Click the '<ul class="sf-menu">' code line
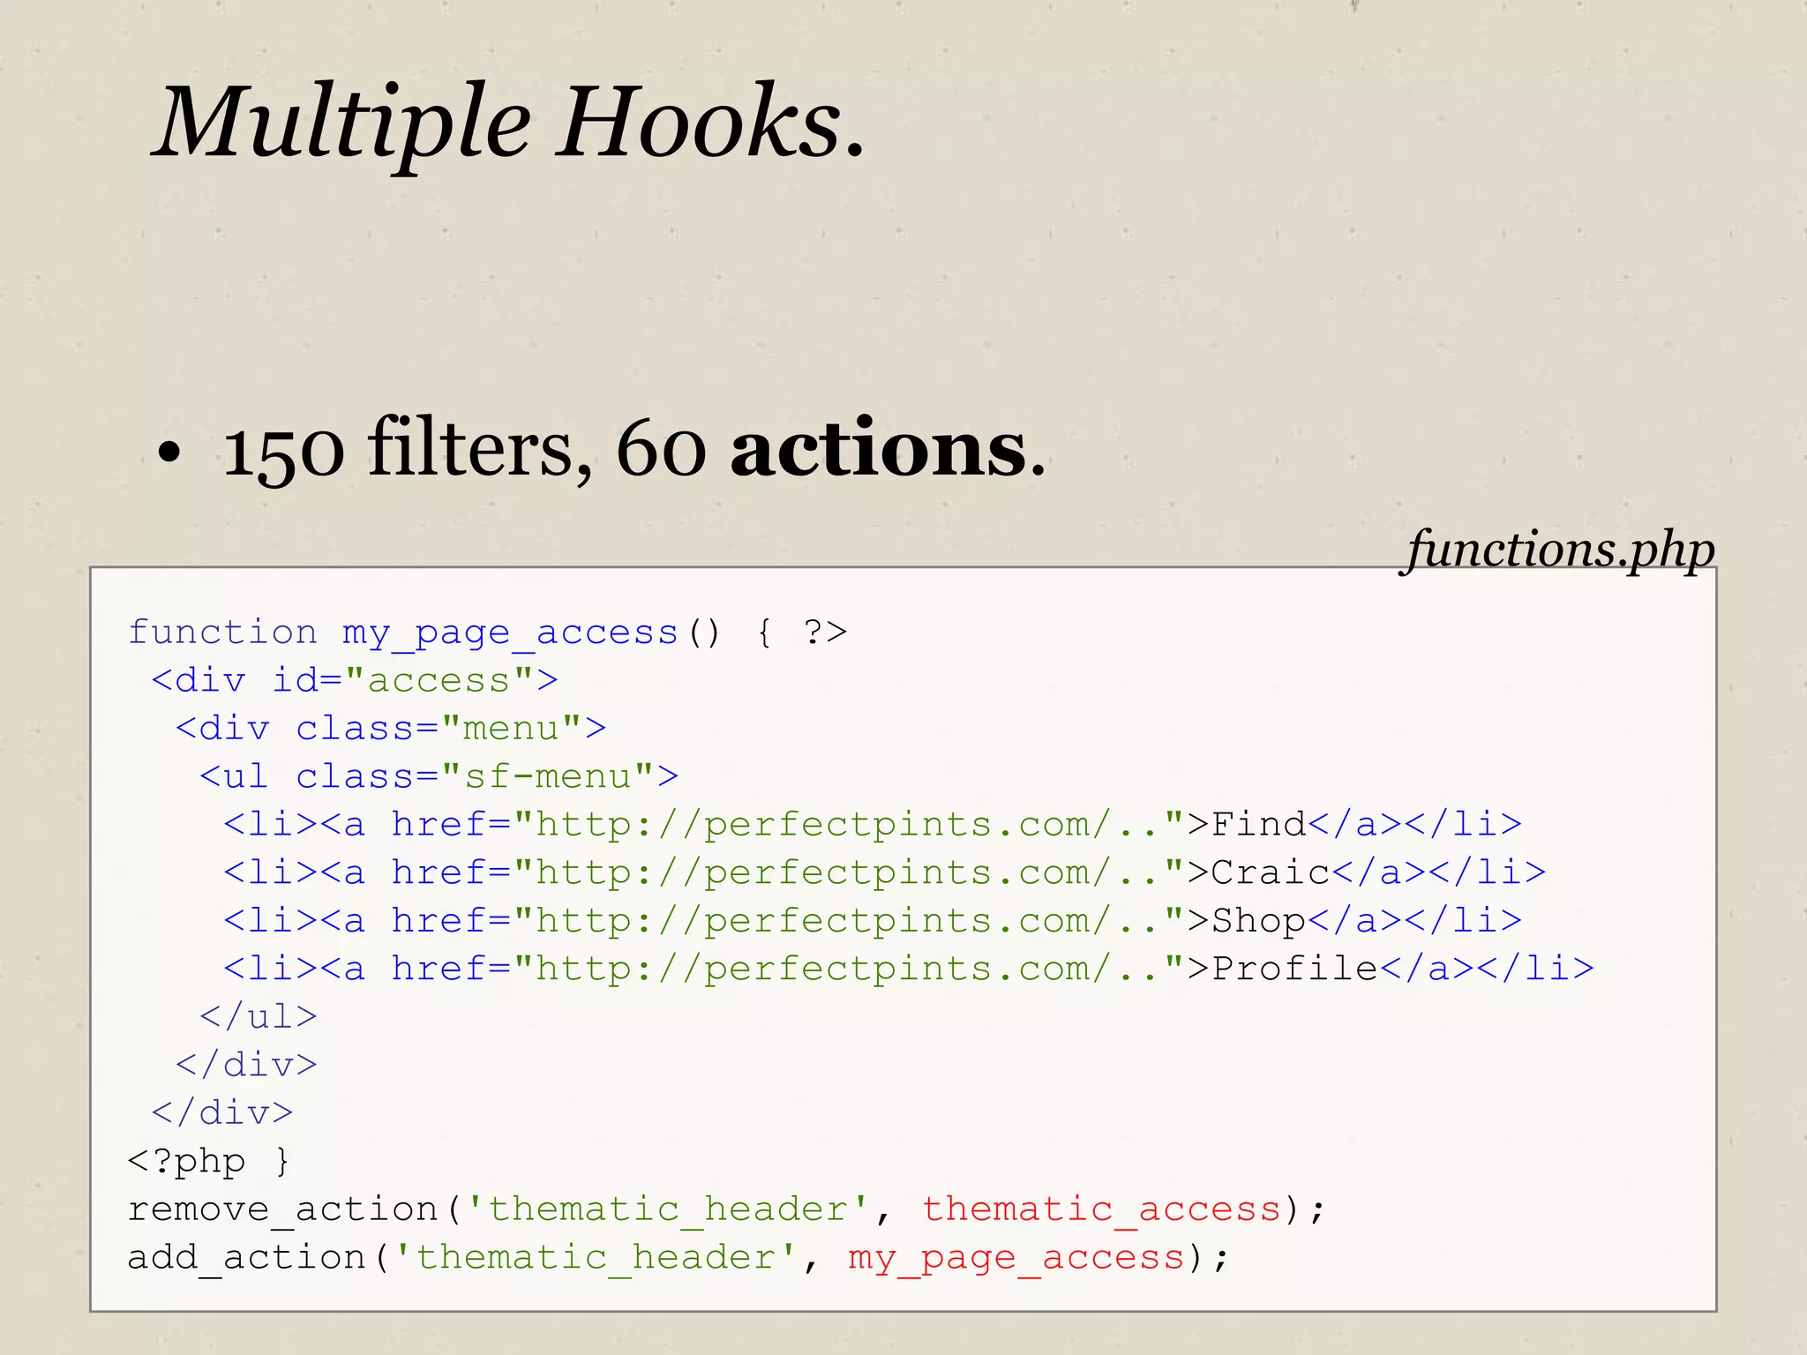The height and width of the screenshot is (1355, 1807). pyautogui.click(x=439, y=776)
